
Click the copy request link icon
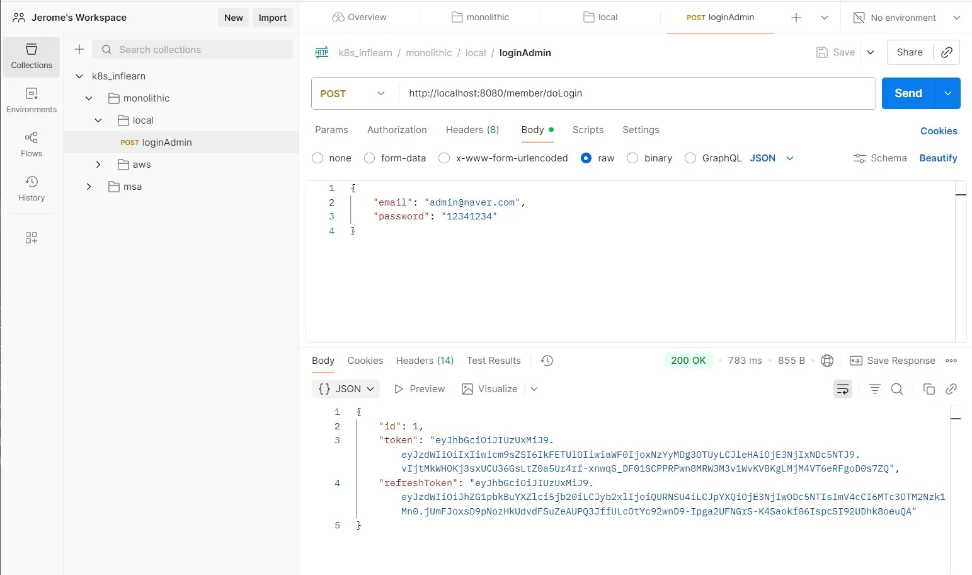tap(946, 52)
